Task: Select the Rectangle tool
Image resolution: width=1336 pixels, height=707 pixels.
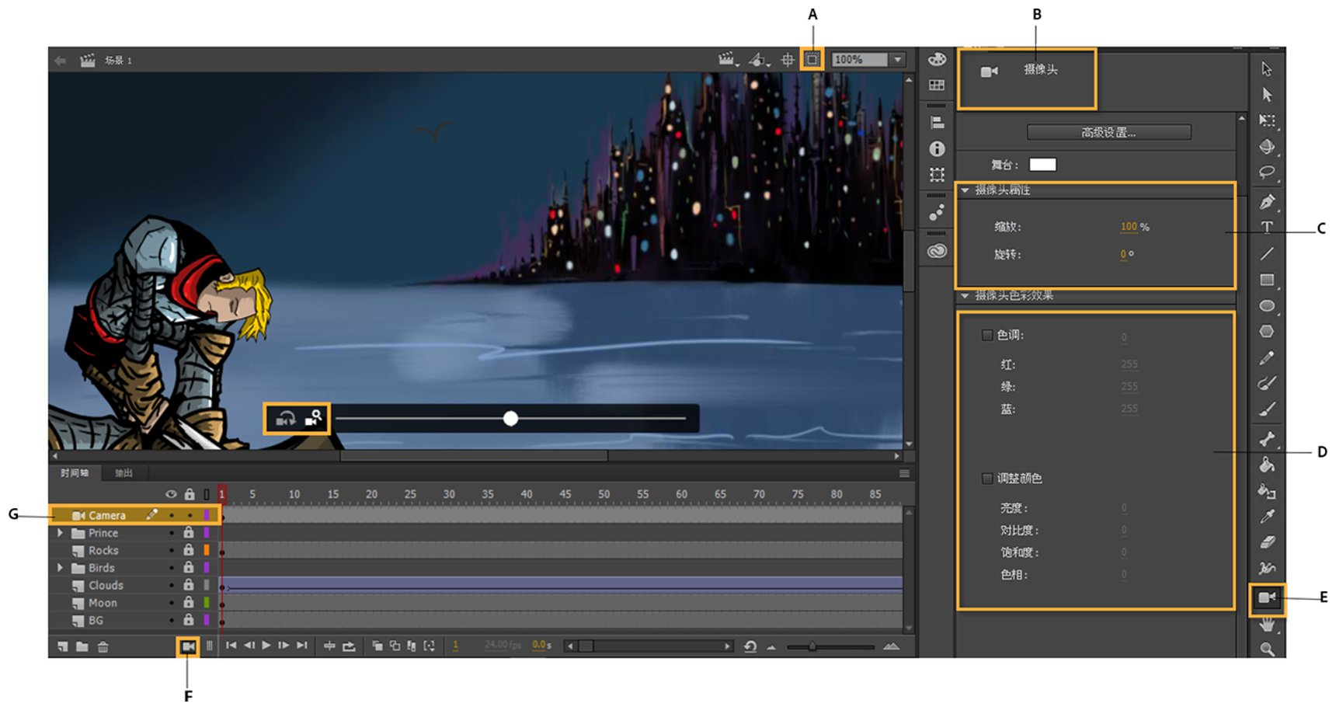Action: pyautogui.click(x=1267, y=280)
